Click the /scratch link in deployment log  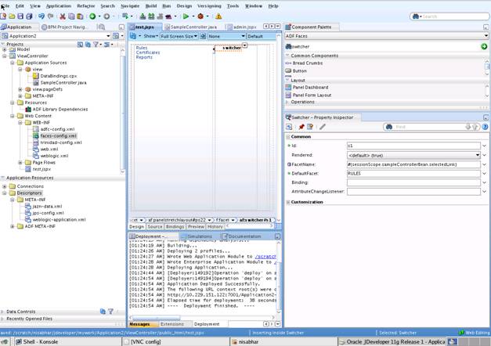pos(265,257)
